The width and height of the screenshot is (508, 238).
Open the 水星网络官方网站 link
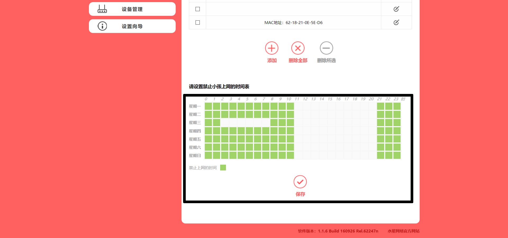403,231
